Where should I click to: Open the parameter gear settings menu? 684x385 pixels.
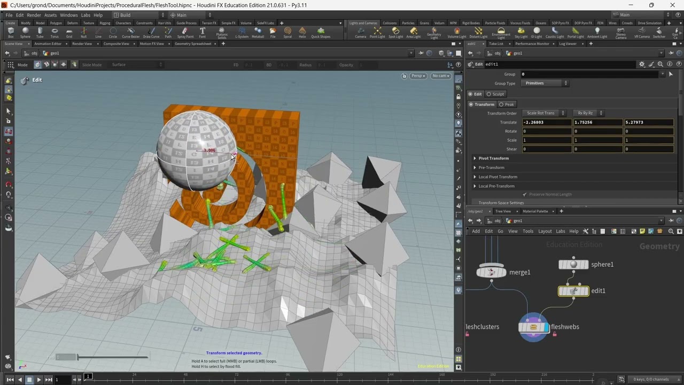(642, 64)
